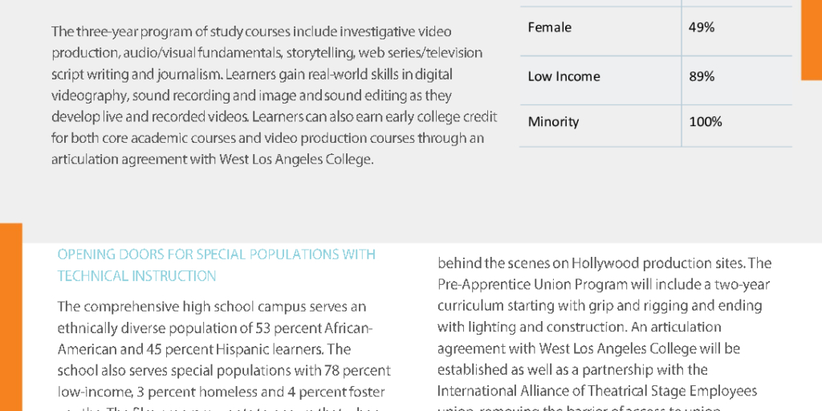
Task: Click the 'Female' table row label
Action: click(x=549, y=27)
